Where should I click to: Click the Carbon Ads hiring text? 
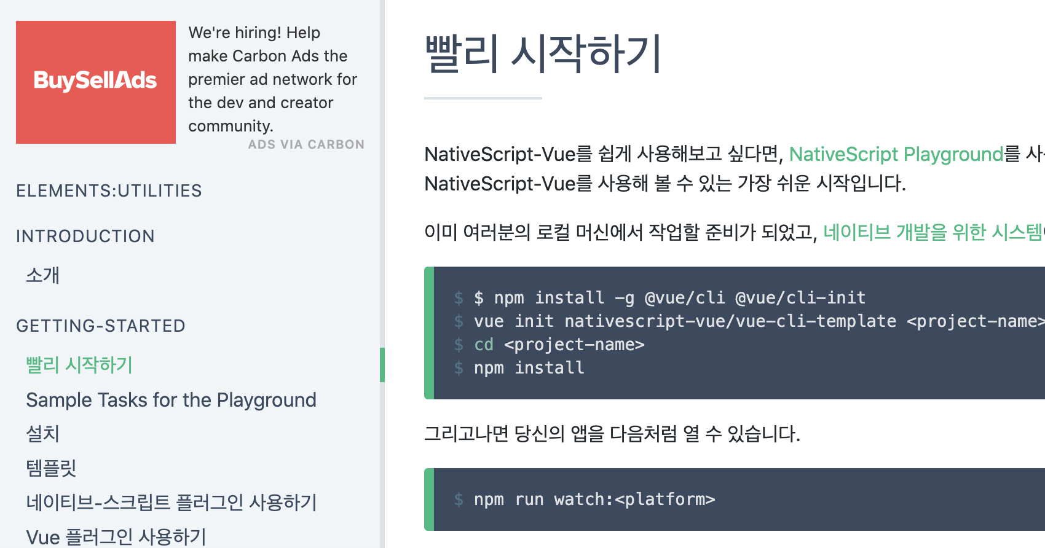[x=272, y=79]
